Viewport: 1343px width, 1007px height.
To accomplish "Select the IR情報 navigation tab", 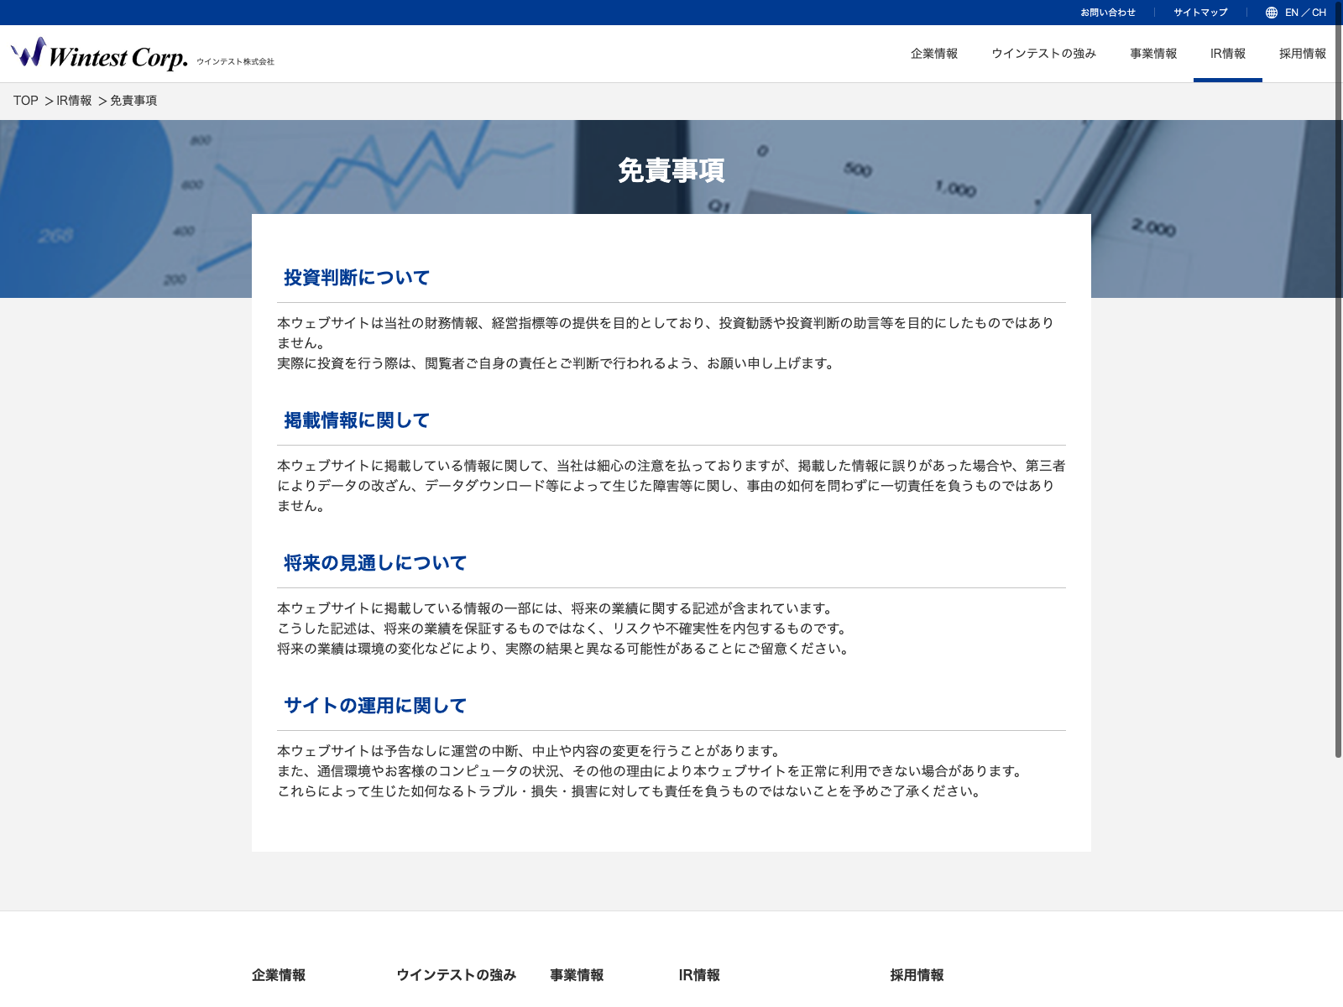I will tap(1227, 54).
